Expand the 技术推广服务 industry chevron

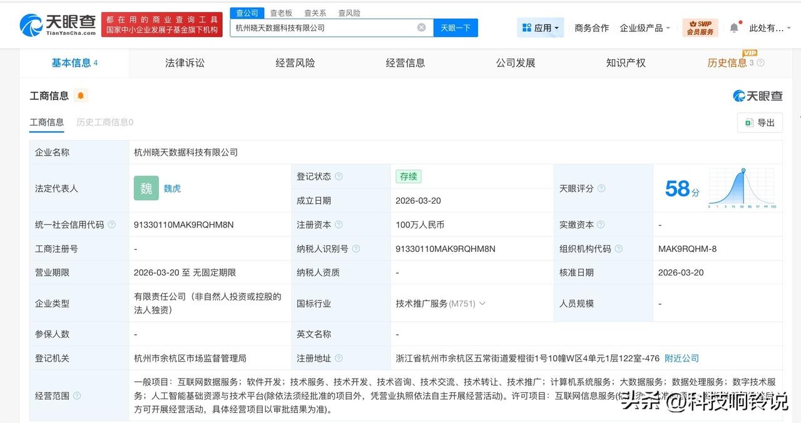(x=482, y=304)
